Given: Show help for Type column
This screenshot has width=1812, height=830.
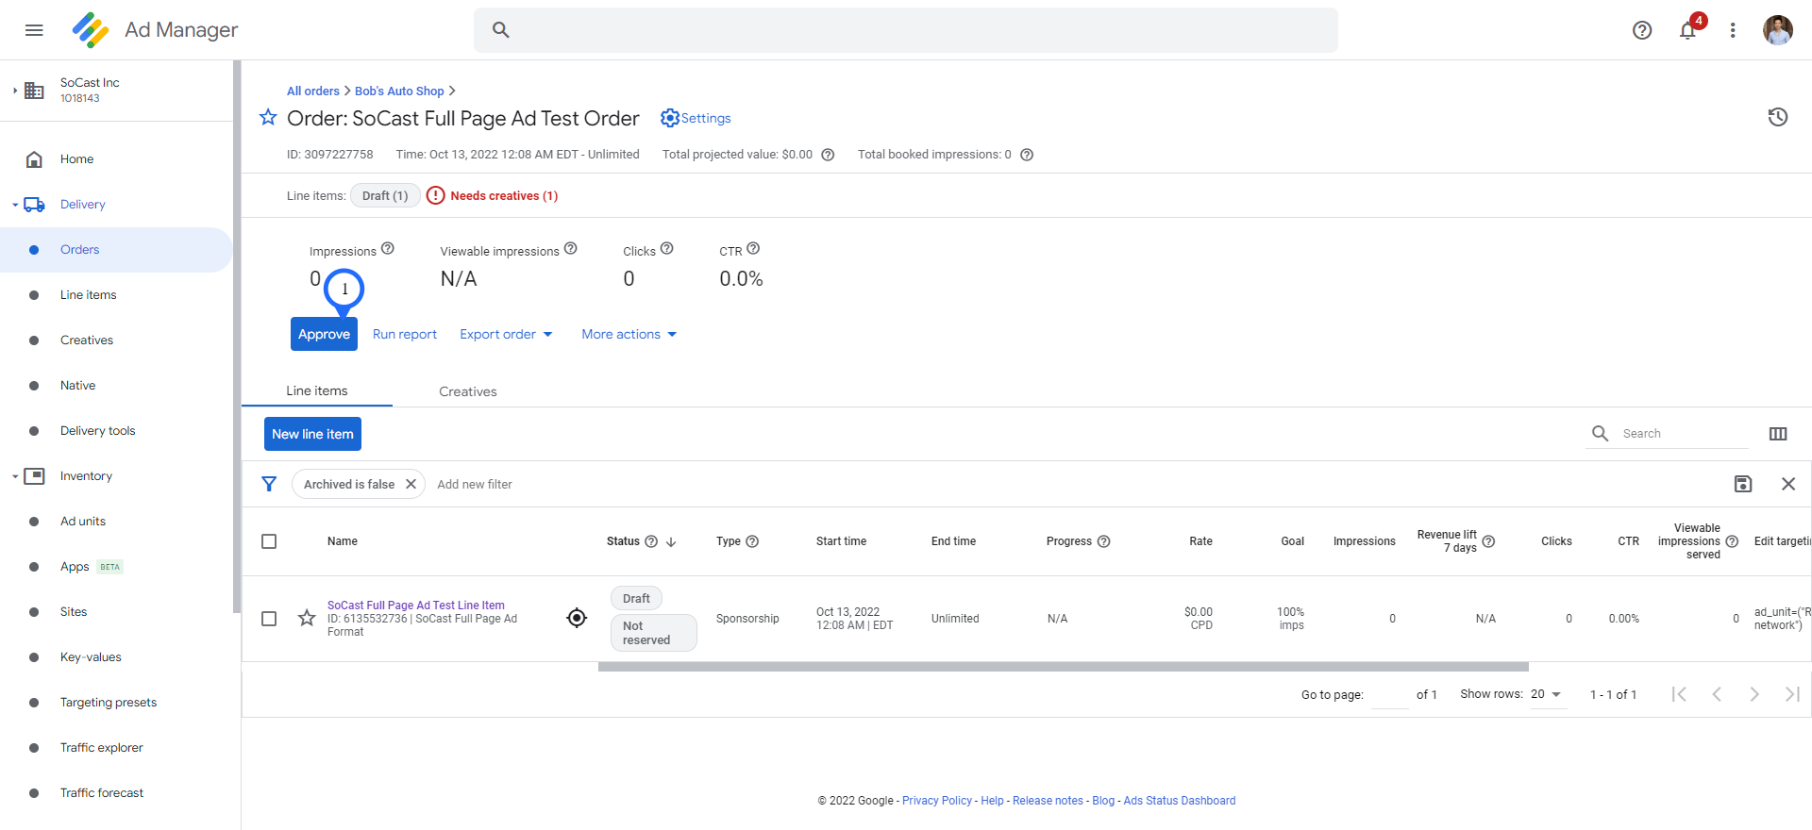Looking at the screenshot, I should [752, 541].
